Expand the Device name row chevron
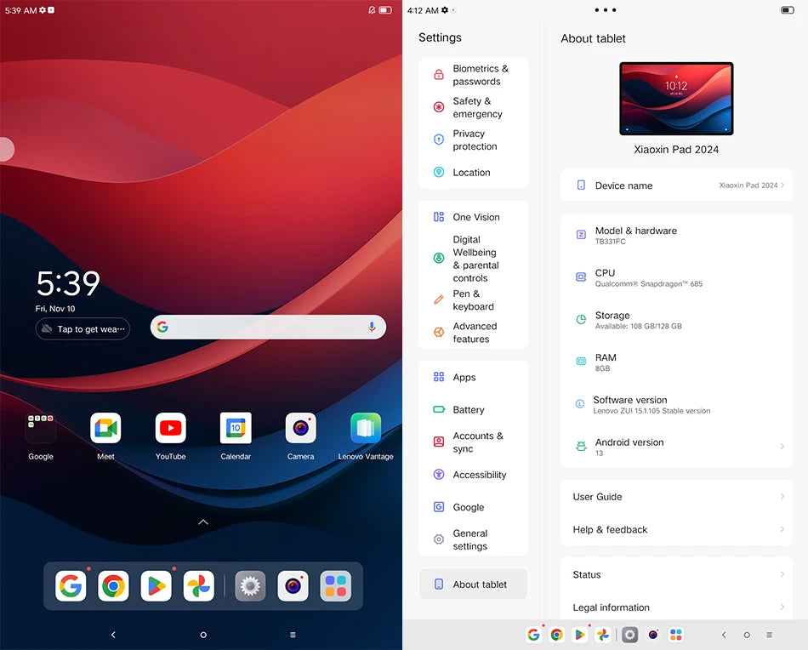The image size is (808, 650). 782,185
